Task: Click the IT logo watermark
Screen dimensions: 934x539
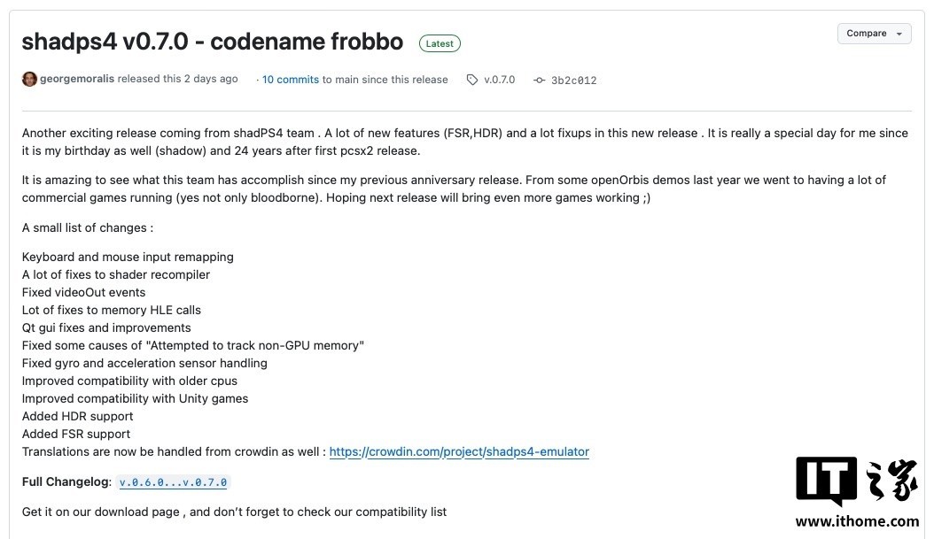Action: pos(826,481)
